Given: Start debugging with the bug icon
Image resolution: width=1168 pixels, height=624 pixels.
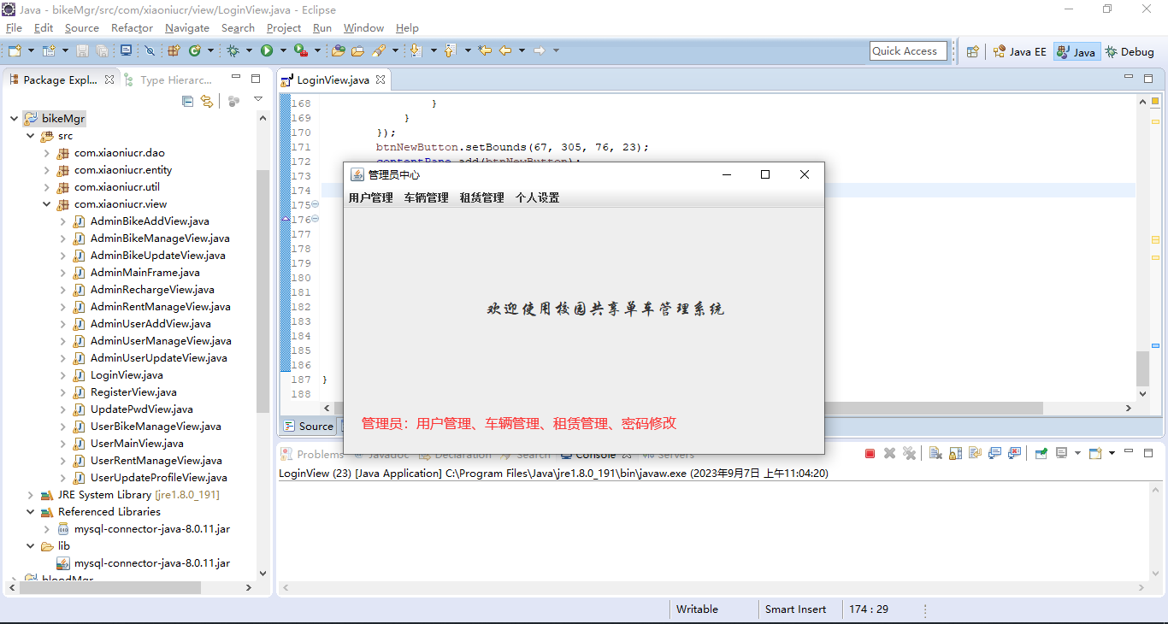Looking at the screenshot, I should click(233, 50).
